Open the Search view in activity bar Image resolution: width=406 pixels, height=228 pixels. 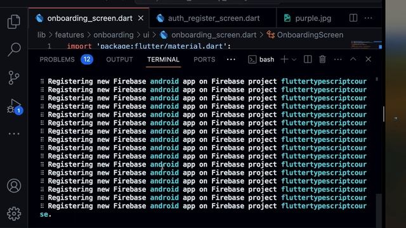click(x=14, y=49)
